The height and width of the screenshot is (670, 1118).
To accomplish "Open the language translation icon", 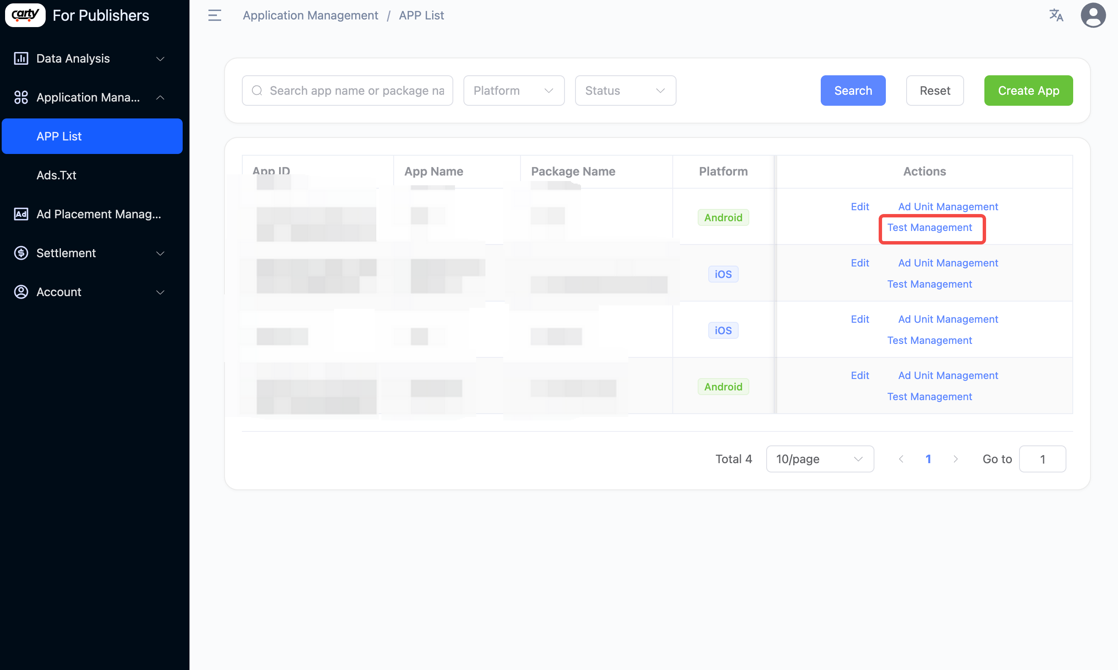I will point(1056,15).
